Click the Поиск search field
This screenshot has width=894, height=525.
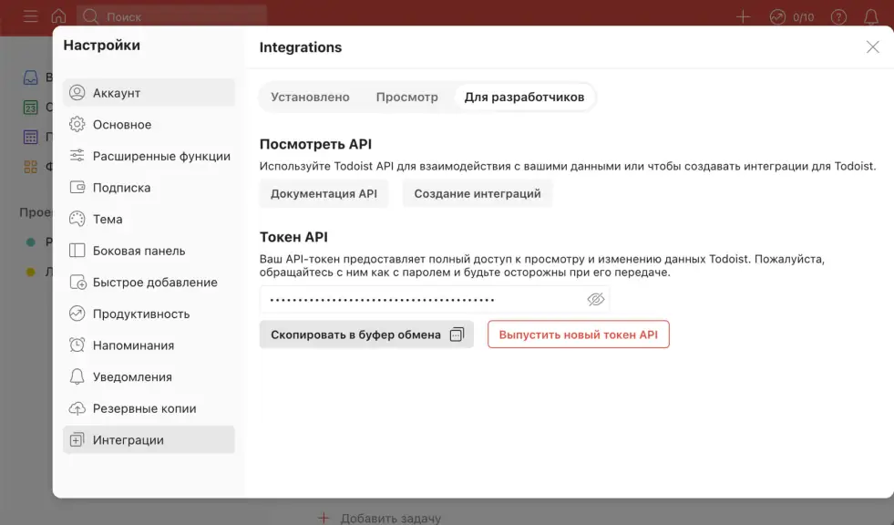(173, 16)
